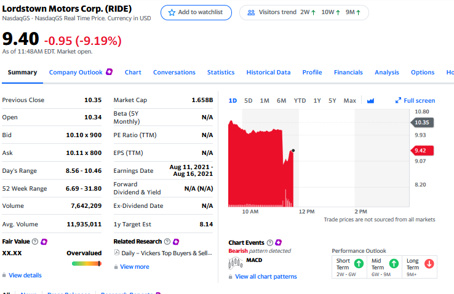Click the Fair Value overvalued gauge bar

(87, 263)
